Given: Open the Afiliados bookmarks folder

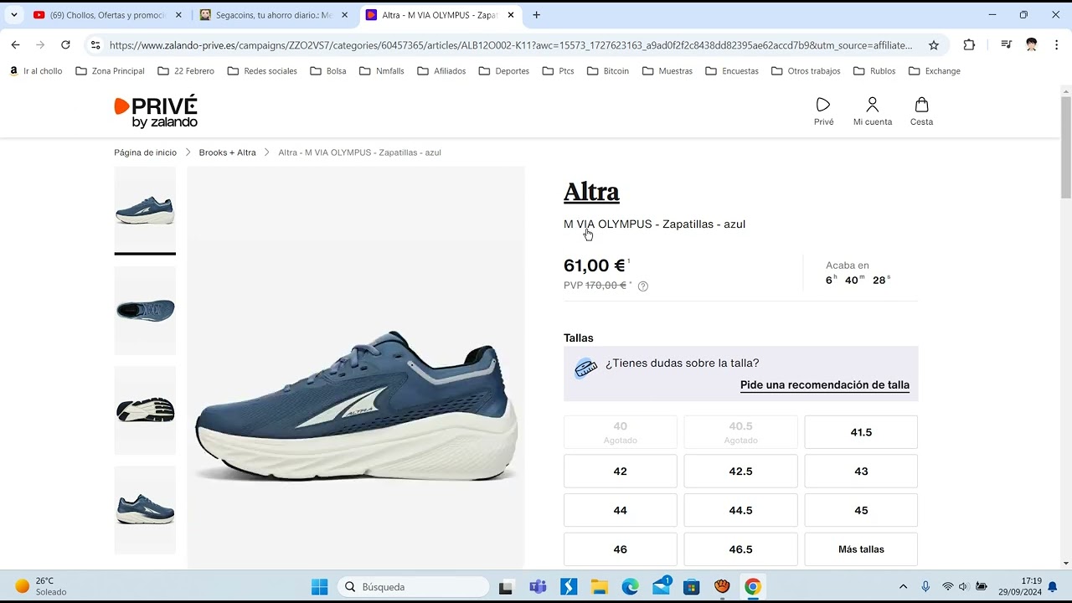Looking at the screenshot, I should [x=441, y=71].
